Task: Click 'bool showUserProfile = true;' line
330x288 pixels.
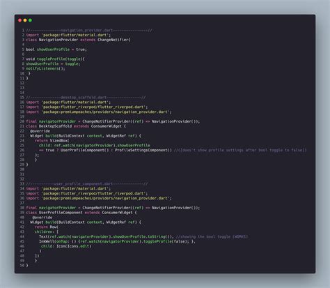Action: pyautogui.click(x=56, y=50)
